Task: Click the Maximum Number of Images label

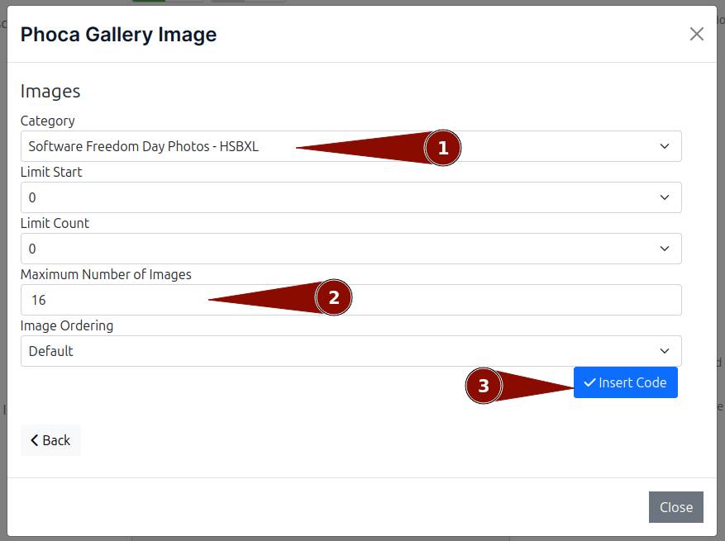Action: (106, 274)
